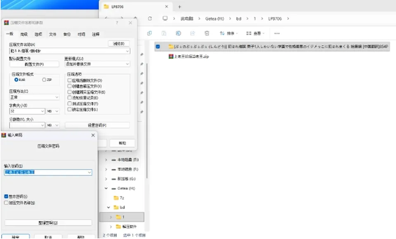396x239 pixels.
Task: Uncheck the selected folder's checkbox in Explorer
Action: [158, 47]
